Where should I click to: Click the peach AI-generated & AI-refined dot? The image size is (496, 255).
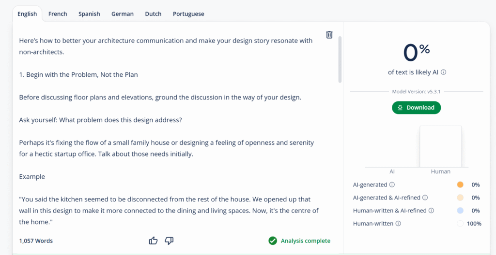pos(460,198)
